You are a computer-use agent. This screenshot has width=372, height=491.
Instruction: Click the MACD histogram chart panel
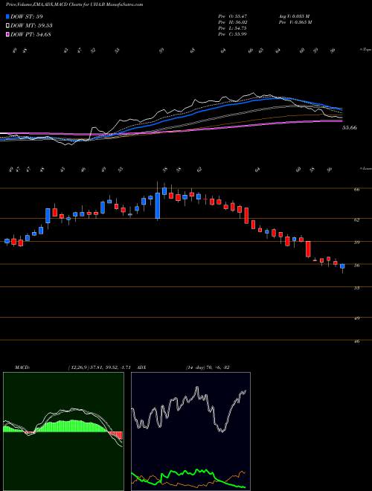click(x=63, y=431)
